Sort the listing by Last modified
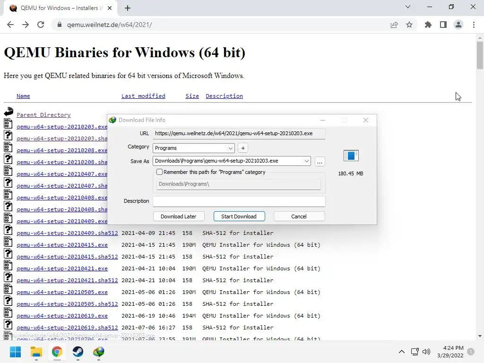Viewport: 484px width, 363px height. coord(143,96)
